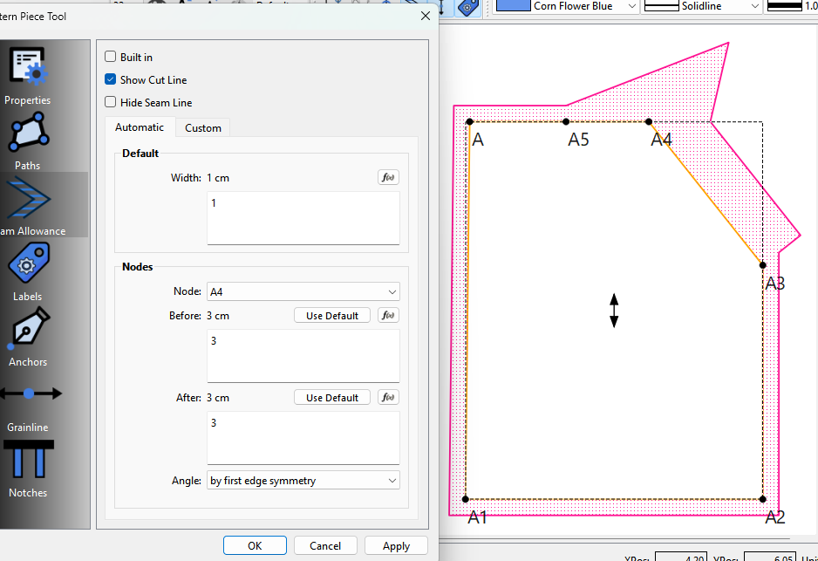Select the Anchors pen icon
Screen dimensions: 818x561
click(x=29, y=328)
